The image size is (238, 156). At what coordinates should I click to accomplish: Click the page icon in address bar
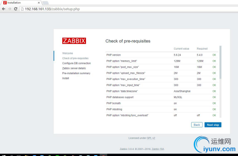coord(22,9)
